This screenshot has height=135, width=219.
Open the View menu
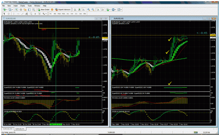click(9, 6)
